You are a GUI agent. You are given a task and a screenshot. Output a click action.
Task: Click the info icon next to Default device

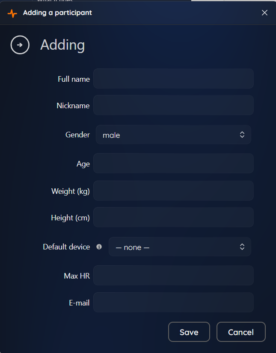pyautogui.click(x=99, y=247)
